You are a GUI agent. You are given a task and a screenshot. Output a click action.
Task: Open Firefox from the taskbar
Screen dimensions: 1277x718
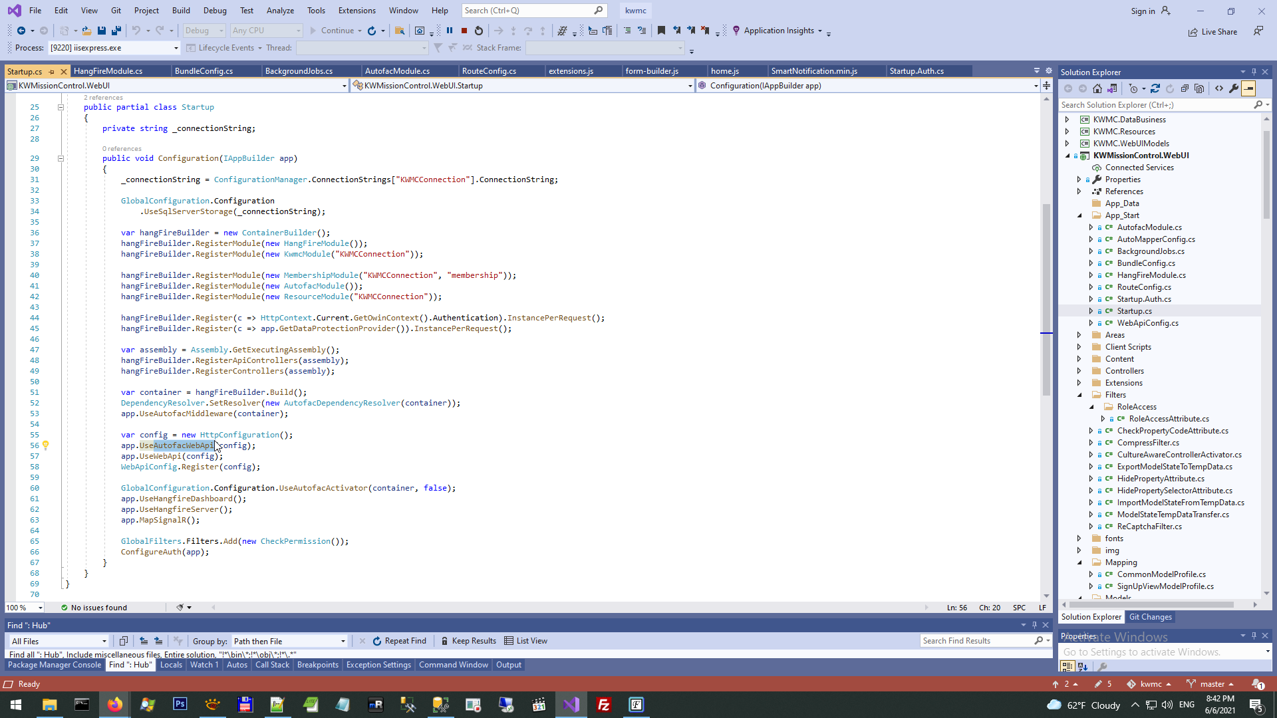[114, 705]
